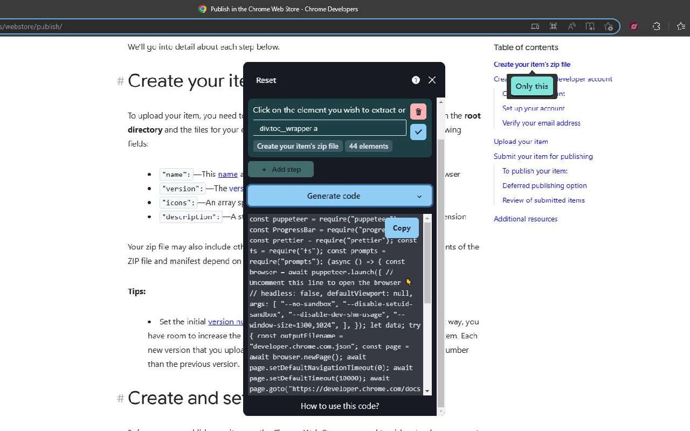Image resolution: width=690 pixels, height=431 pixels.
Task: Add this page to favorites star
Action: click(x=609, y=26)
